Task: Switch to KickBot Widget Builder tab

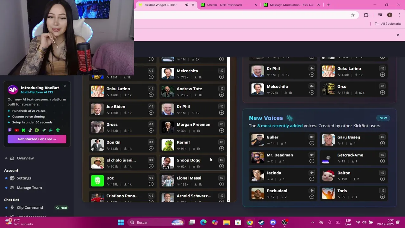Action: (160, 5)
